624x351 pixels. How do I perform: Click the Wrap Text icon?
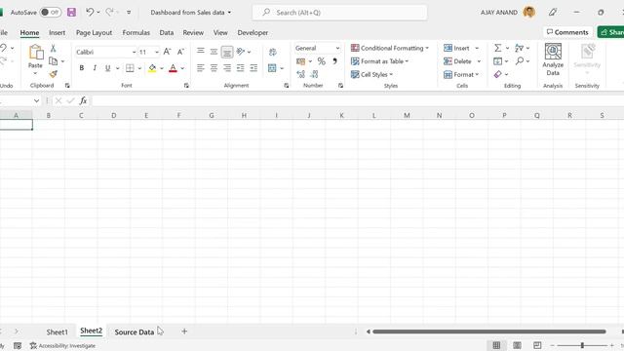[x=273, y=52]
